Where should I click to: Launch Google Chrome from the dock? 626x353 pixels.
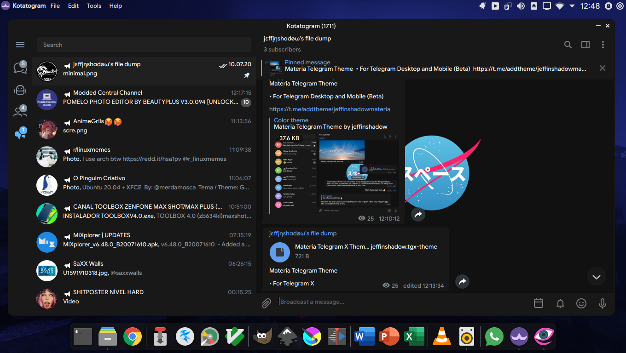coord(133,337)
